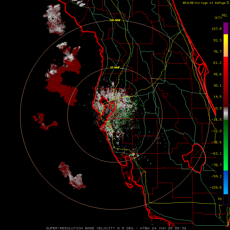Click the yellow-orange segment of the color bar
This screenshot has height=230, width=230.
coord(226,45)
